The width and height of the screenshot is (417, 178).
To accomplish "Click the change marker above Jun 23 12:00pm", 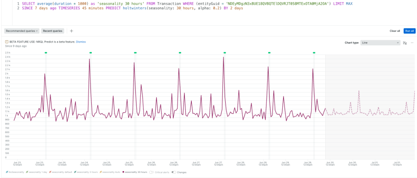I will (46, 53).
